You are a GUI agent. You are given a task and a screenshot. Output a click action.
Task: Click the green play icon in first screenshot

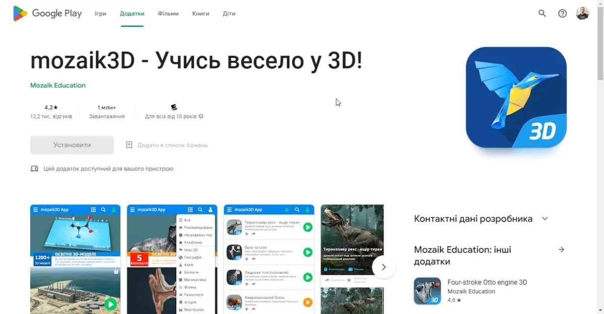point(110,304)
